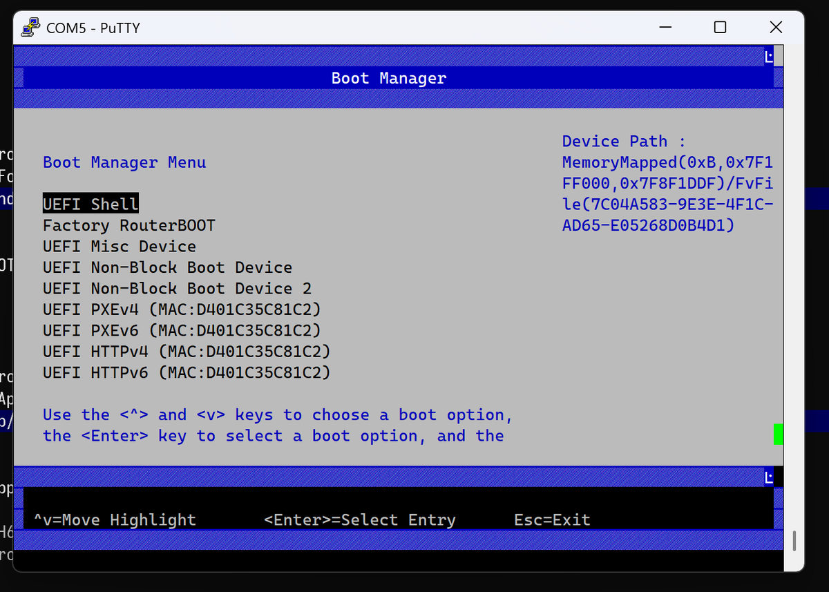Maximize the PuTTY window

(720, 28)
